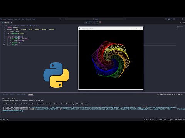Screen dimensions: 185x138
Task: Click Step Into in debug toolbar
Action: [x=92, y=22]
